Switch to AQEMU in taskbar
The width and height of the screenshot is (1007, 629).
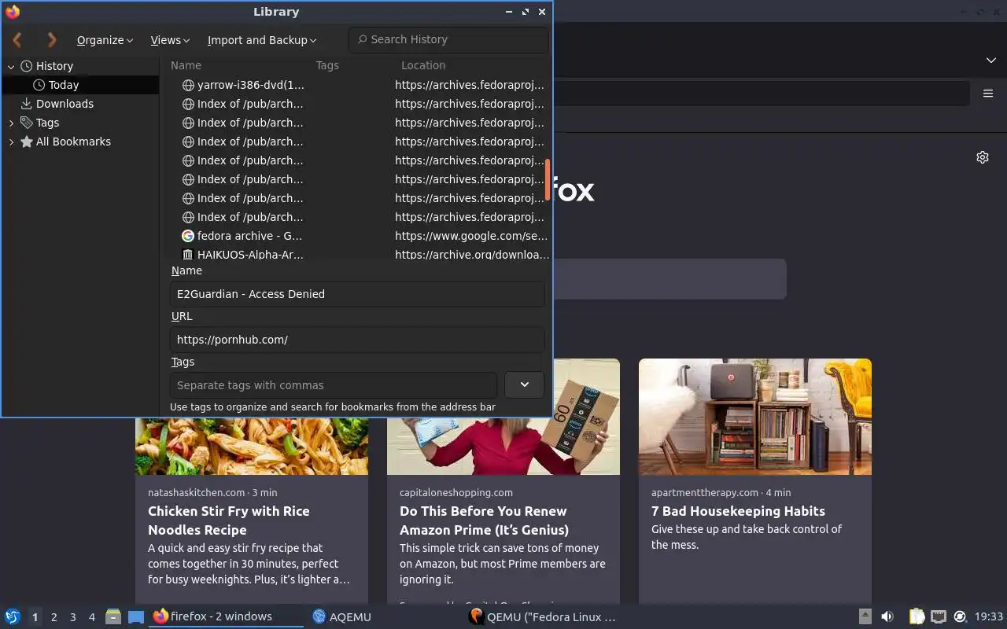tap(342, 616)
